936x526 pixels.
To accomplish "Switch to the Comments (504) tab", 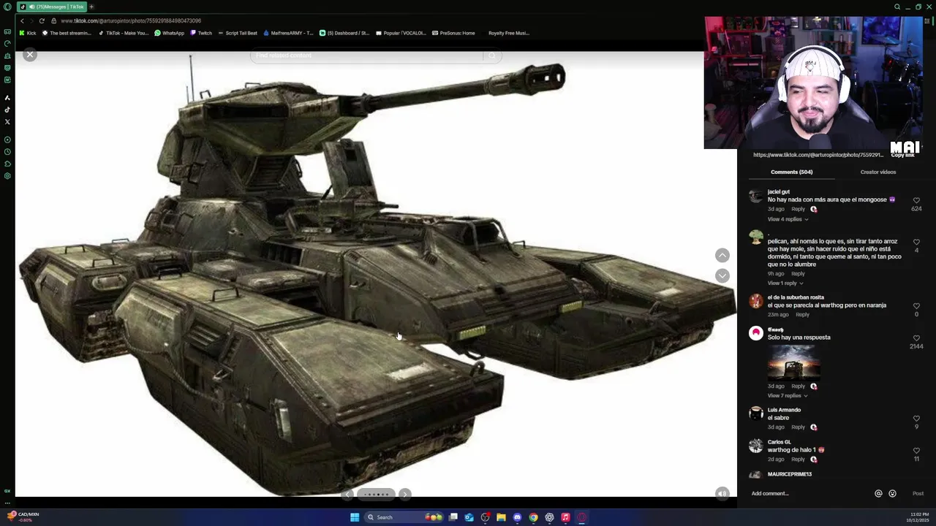I will (791, 172).
